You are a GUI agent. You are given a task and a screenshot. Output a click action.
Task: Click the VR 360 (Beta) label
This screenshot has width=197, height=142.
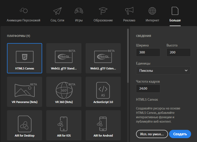click(64, 102)
